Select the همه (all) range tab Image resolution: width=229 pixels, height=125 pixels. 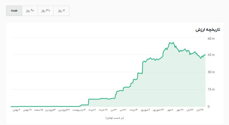(x=14, y=11)
